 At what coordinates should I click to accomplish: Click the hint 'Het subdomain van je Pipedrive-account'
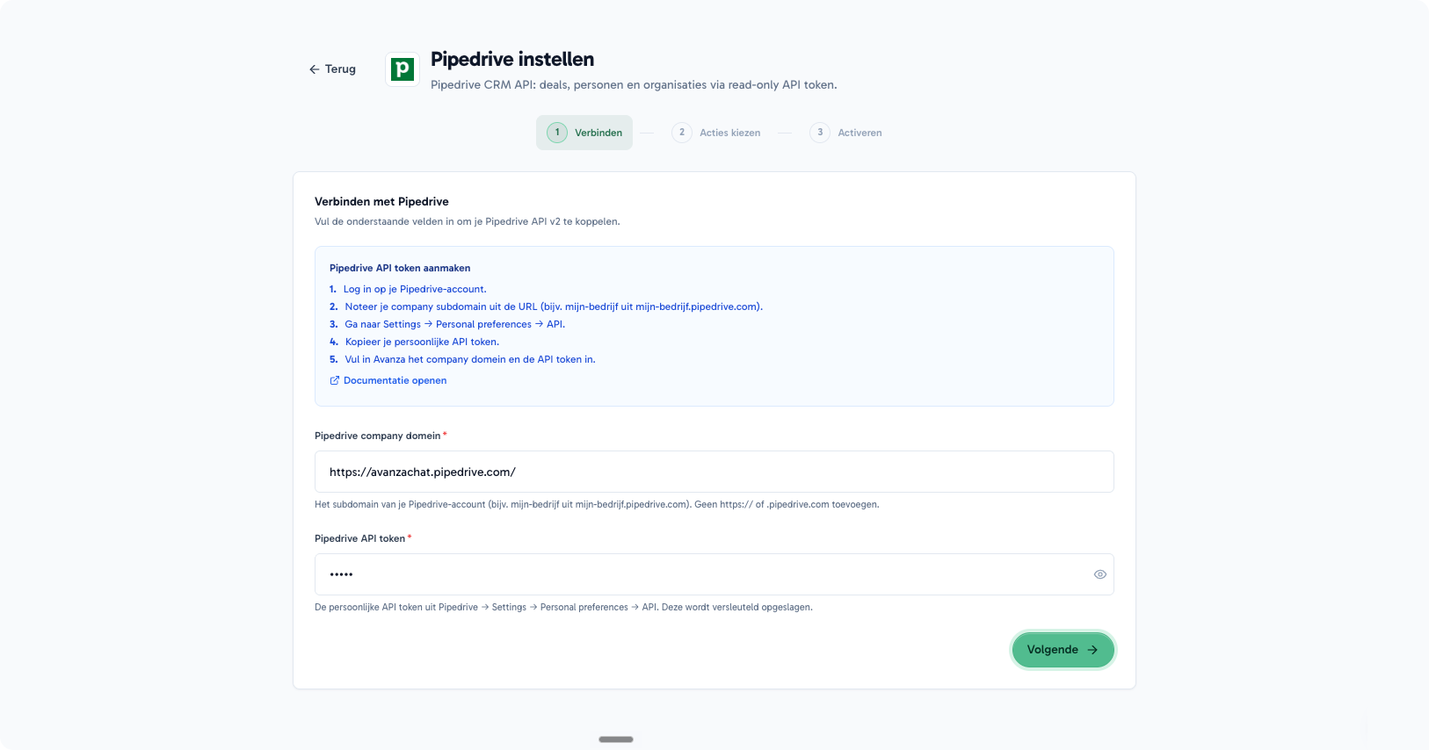(x=597, y=504)
